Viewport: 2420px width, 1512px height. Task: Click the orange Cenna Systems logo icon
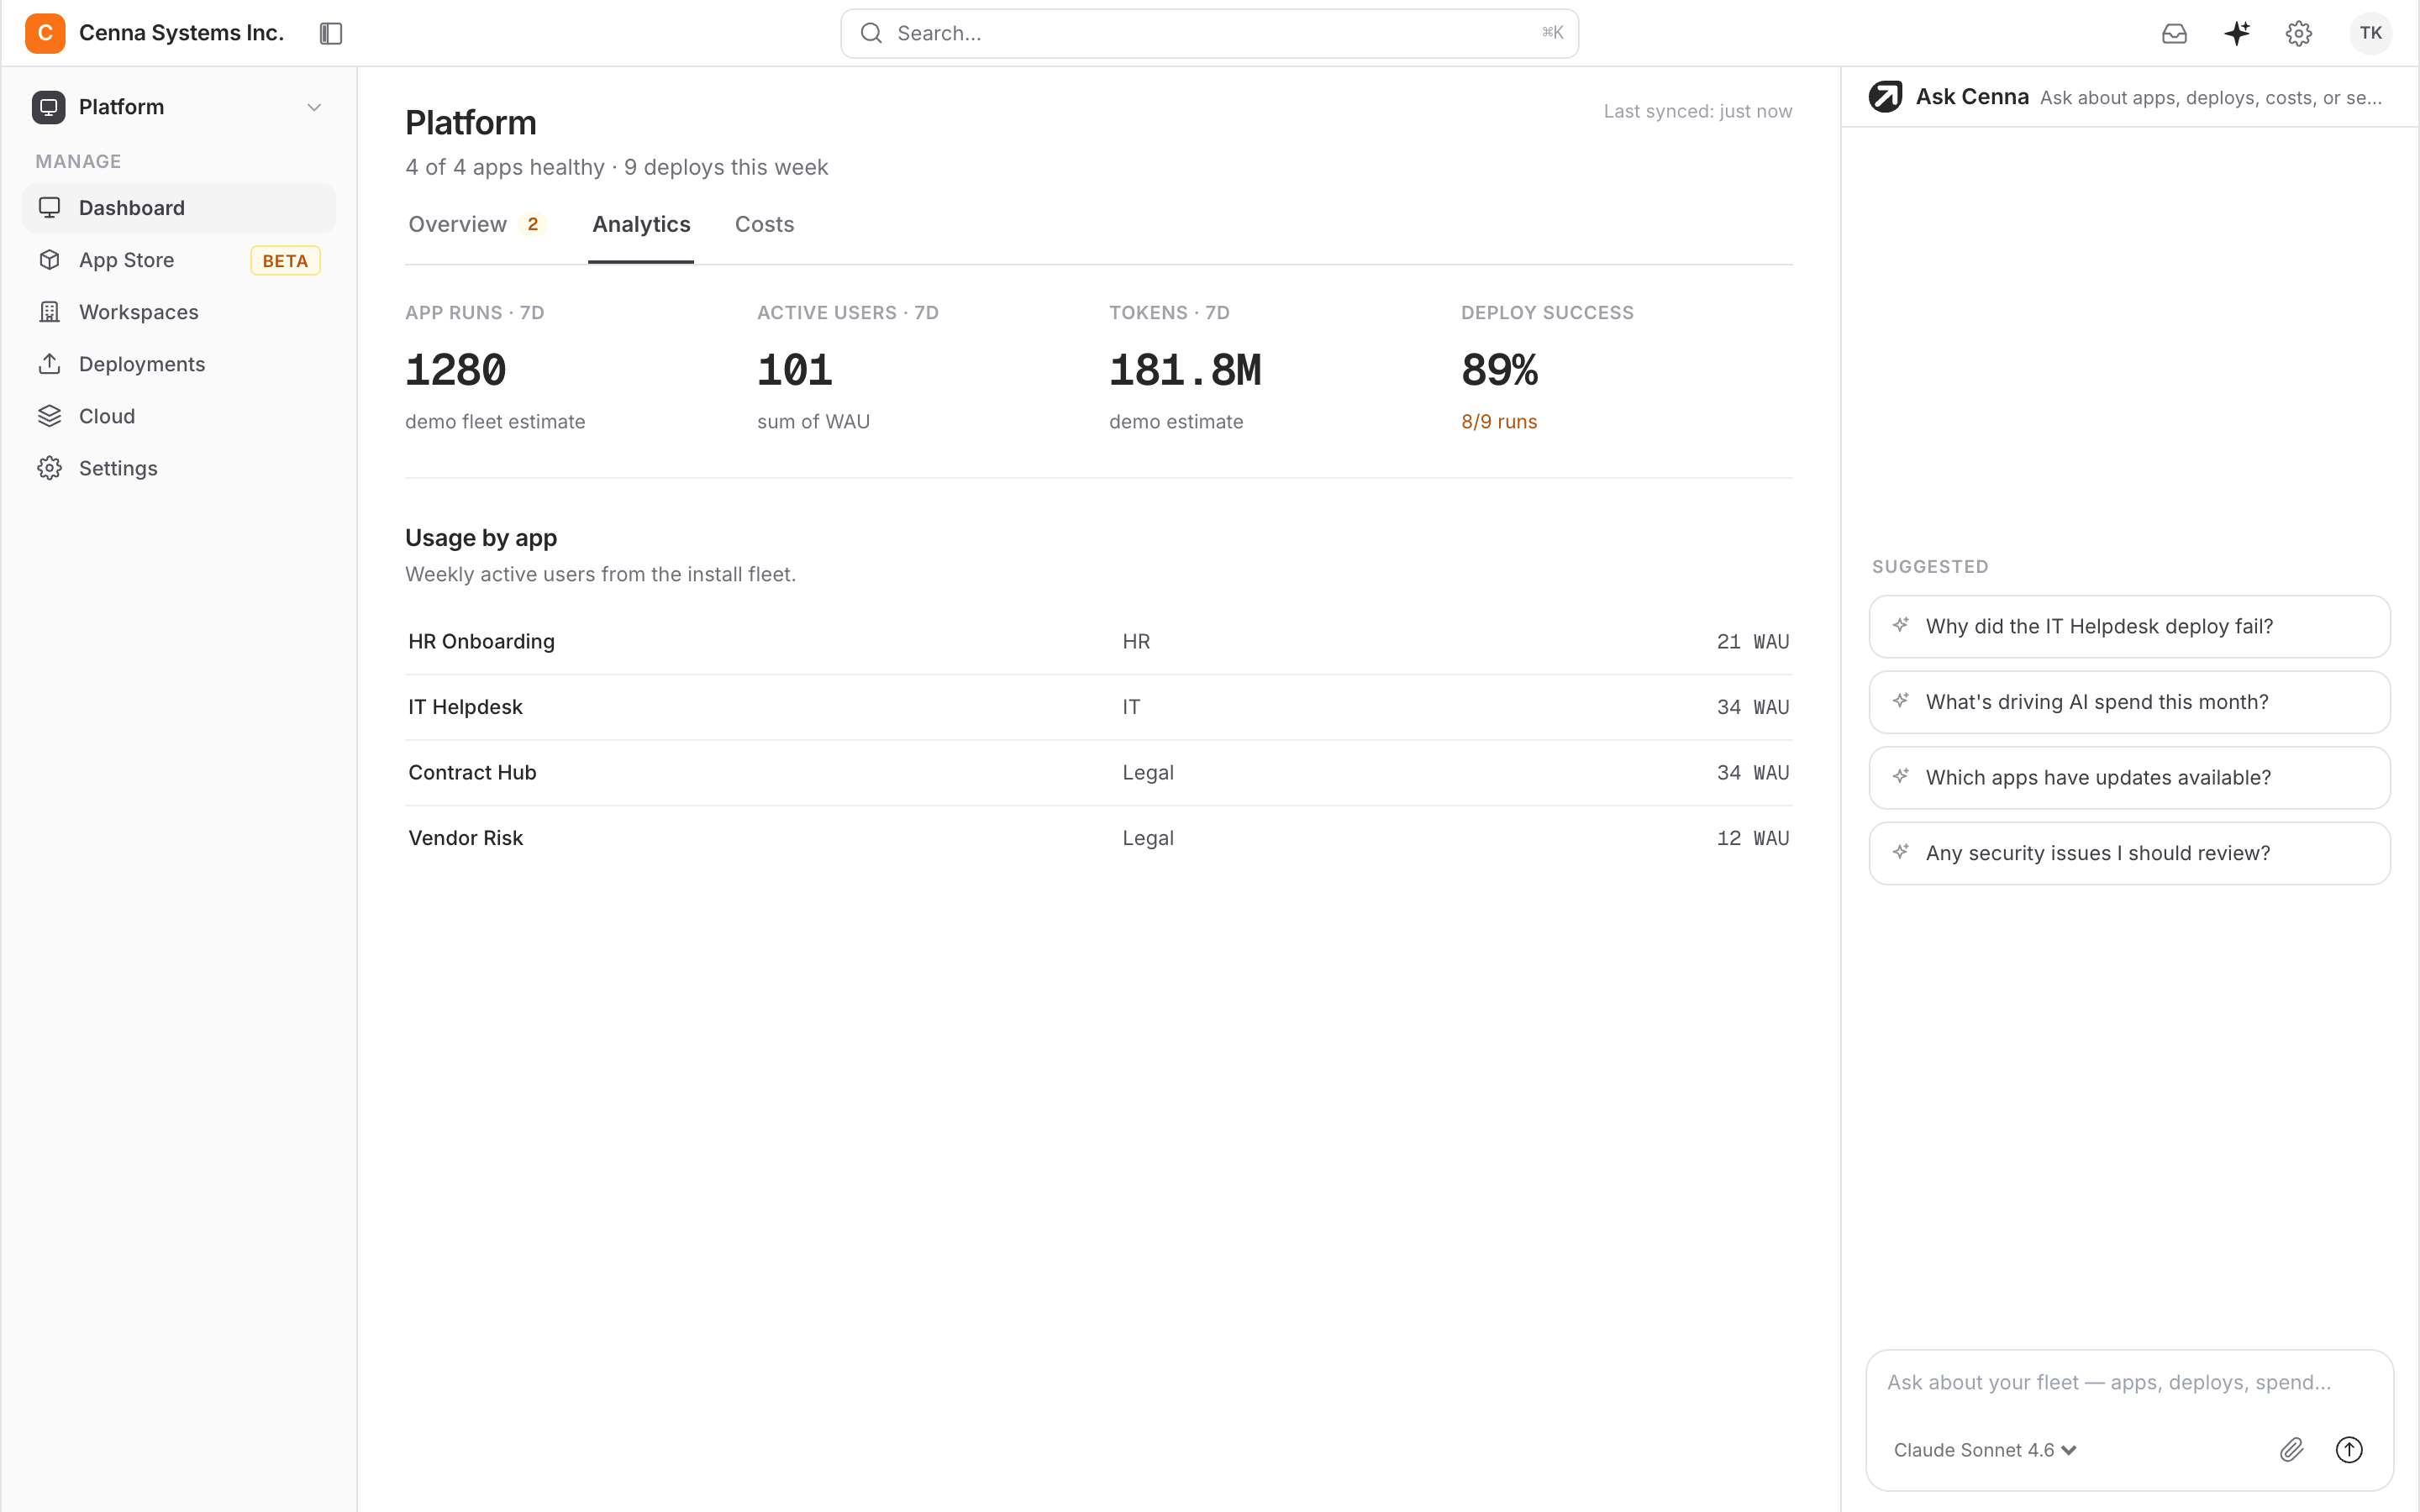[45, 33]
